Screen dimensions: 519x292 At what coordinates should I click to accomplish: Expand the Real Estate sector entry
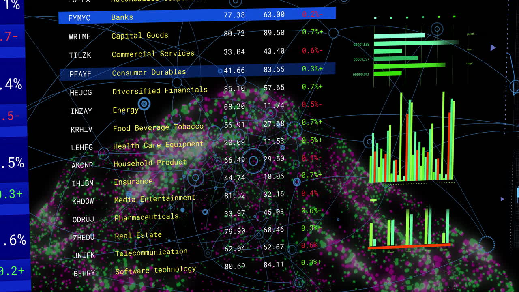[x=138, y=234]
